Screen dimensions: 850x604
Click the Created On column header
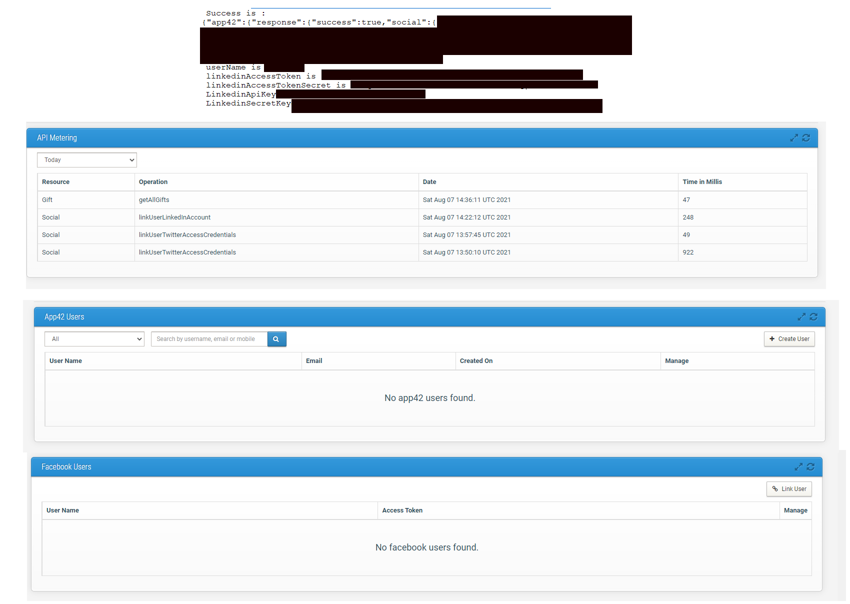(x=476, y=361)
